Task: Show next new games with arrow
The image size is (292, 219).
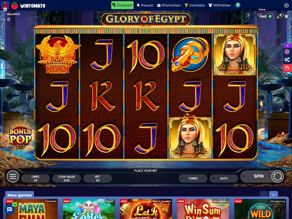Action: (274, 195)
